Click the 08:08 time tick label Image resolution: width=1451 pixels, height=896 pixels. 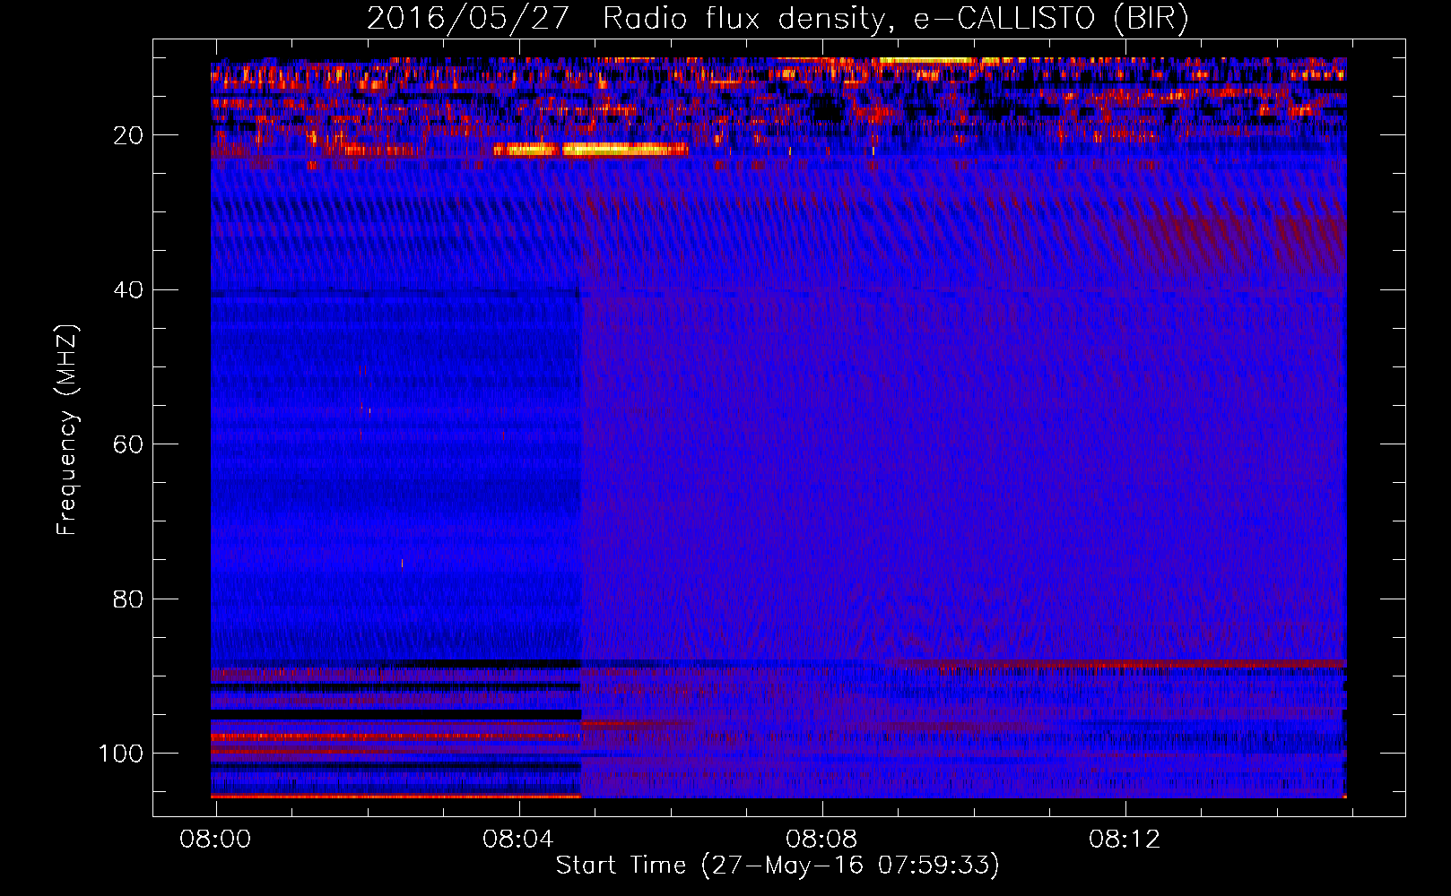(x=821, y=840)
